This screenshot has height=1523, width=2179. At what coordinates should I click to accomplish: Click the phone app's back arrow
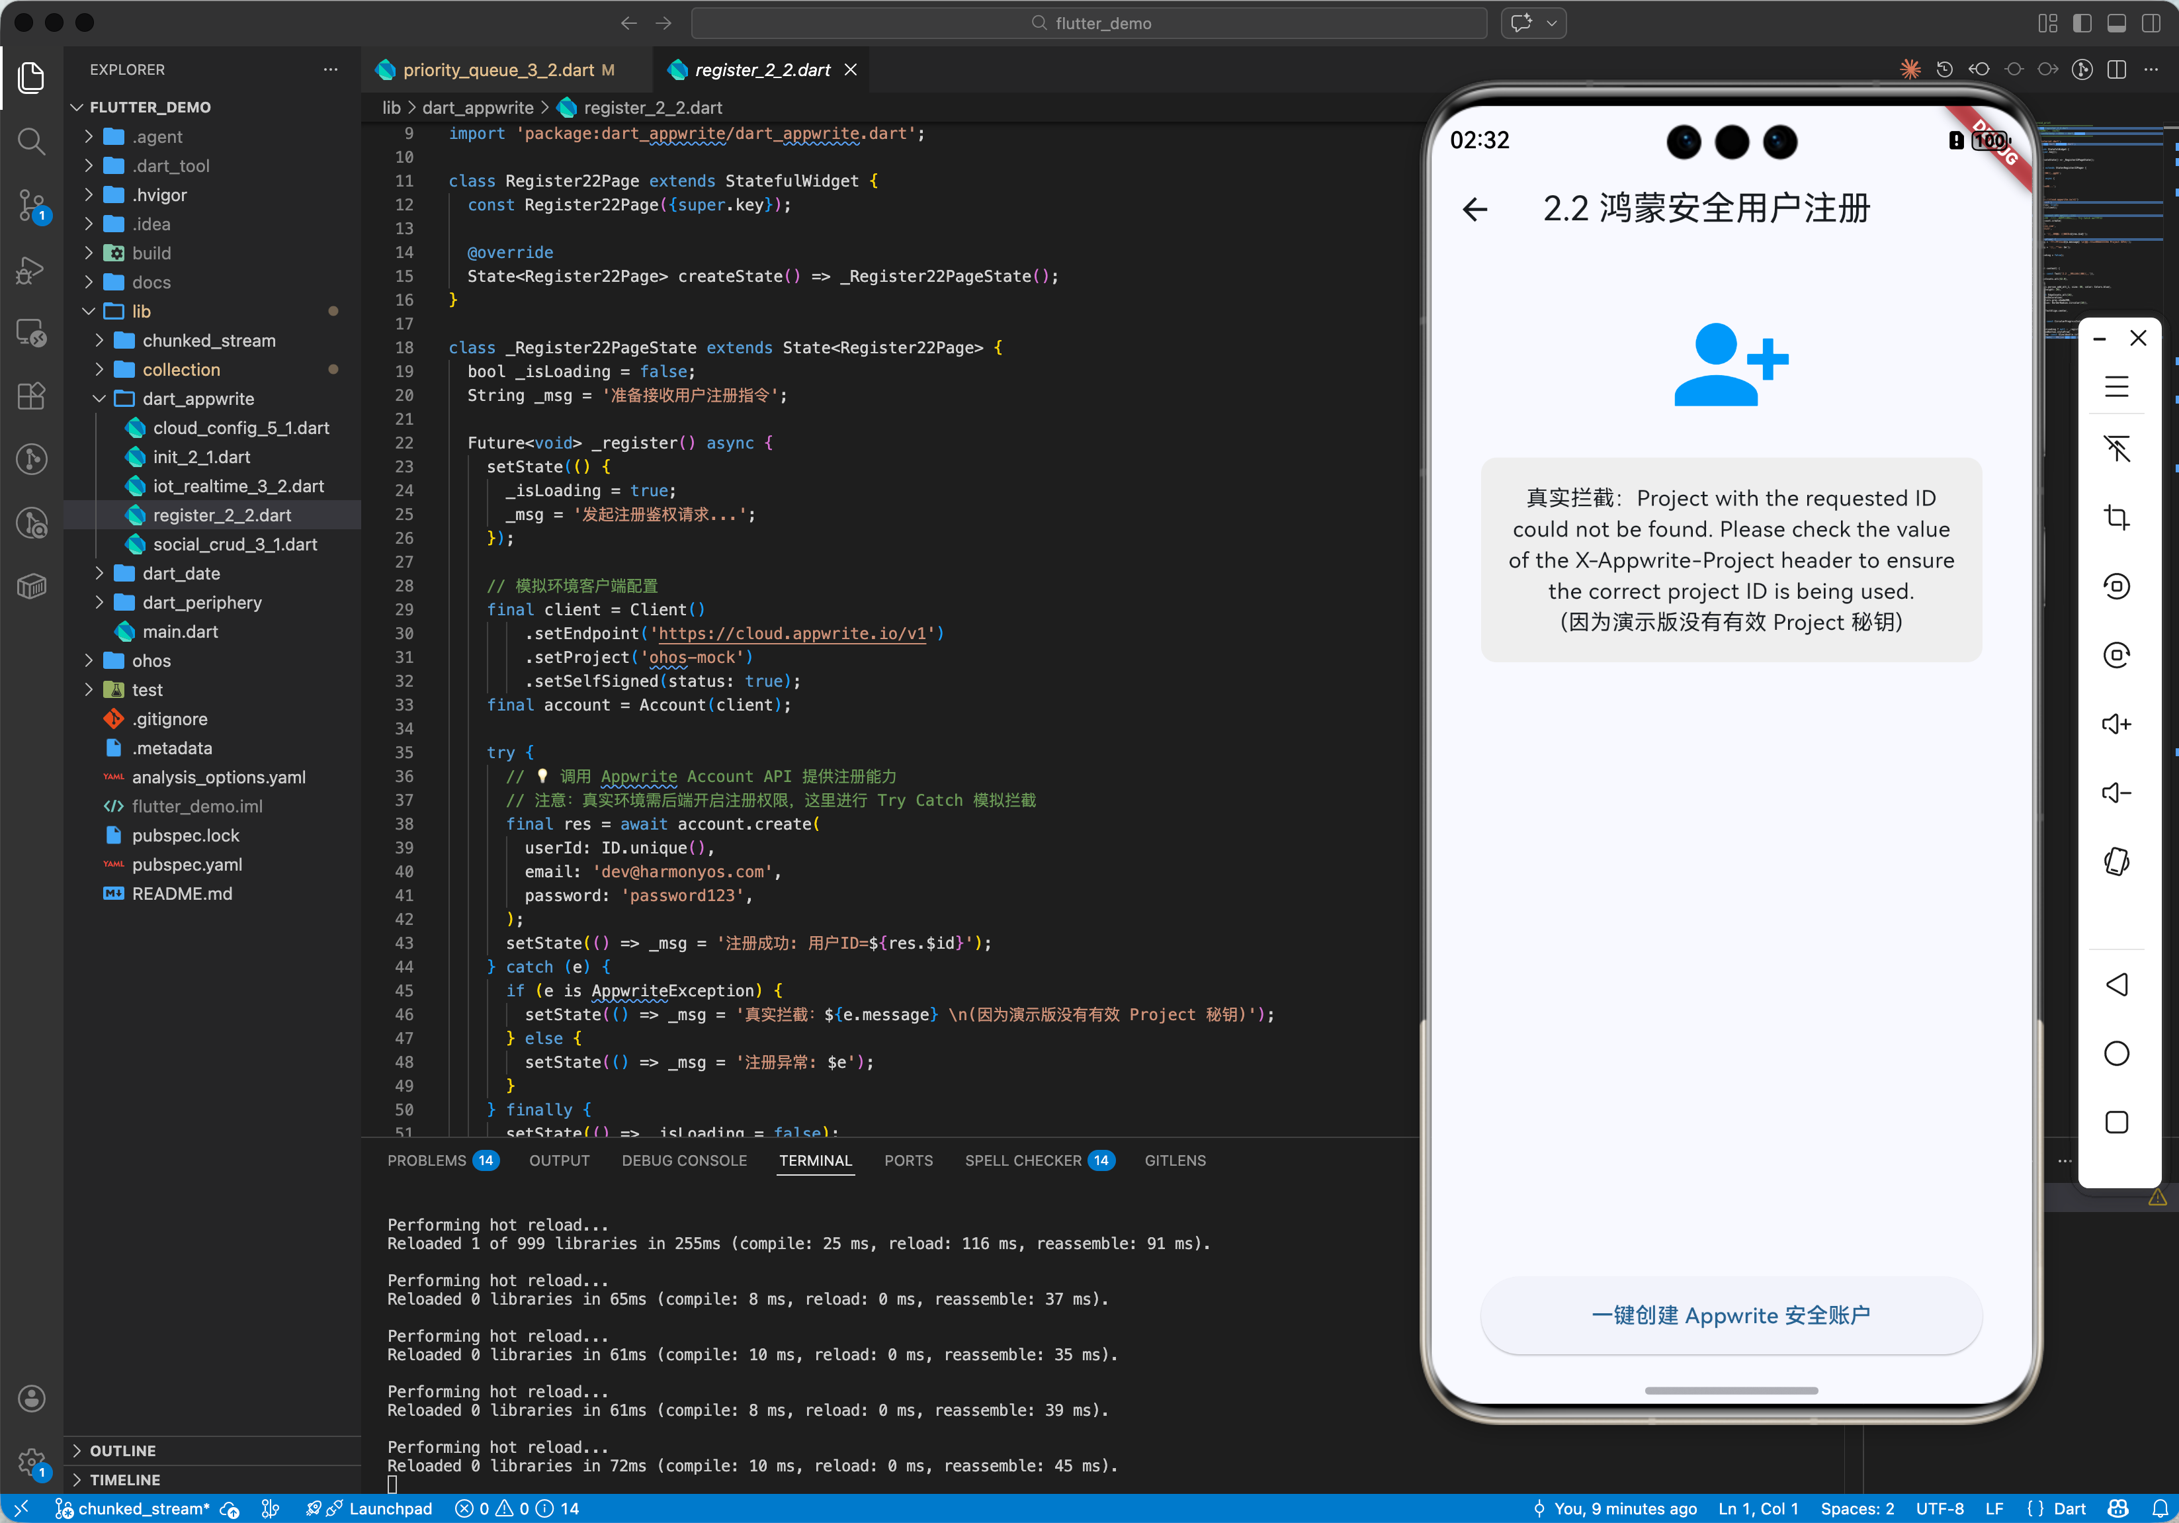point(1474,209)
